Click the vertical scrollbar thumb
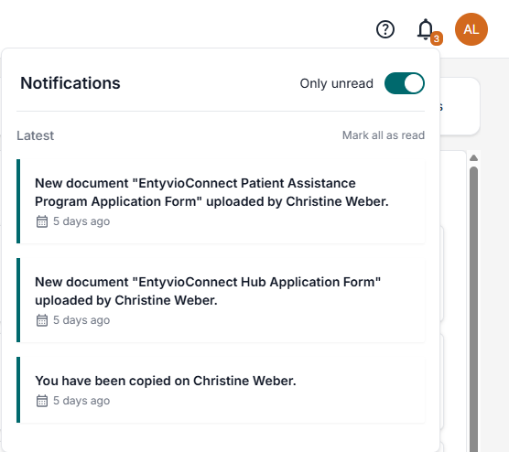The image size is (509, 452). point(473,308)
